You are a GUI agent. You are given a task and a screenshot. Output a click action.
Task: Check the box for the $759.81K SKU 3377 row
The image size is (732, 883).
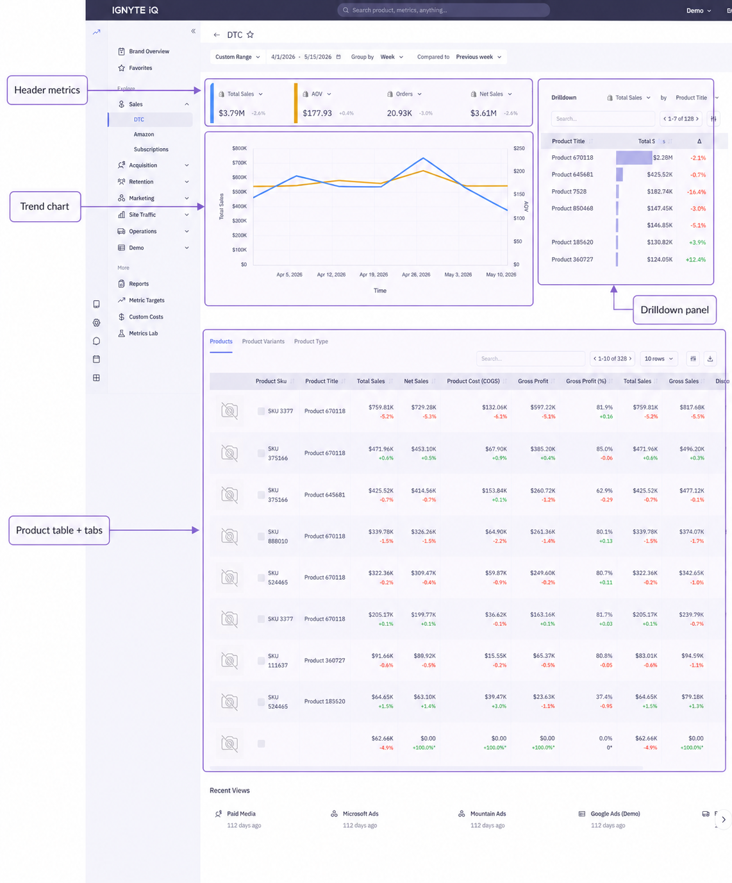(261, 411)
